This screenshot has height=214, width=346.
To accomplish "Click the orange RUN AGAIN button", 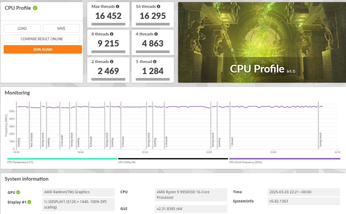I will pyautogui.click(x=43, y=49).
